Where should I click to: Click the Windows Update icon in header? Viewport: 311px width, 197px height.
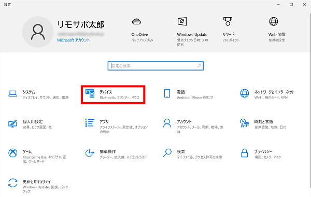(x=182, y=21)
